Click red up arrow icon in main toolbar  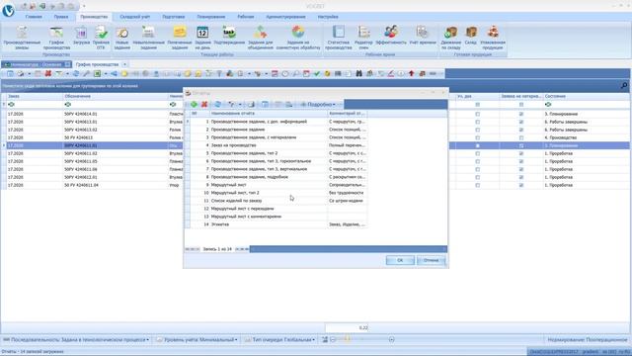[x=411, y=73]
